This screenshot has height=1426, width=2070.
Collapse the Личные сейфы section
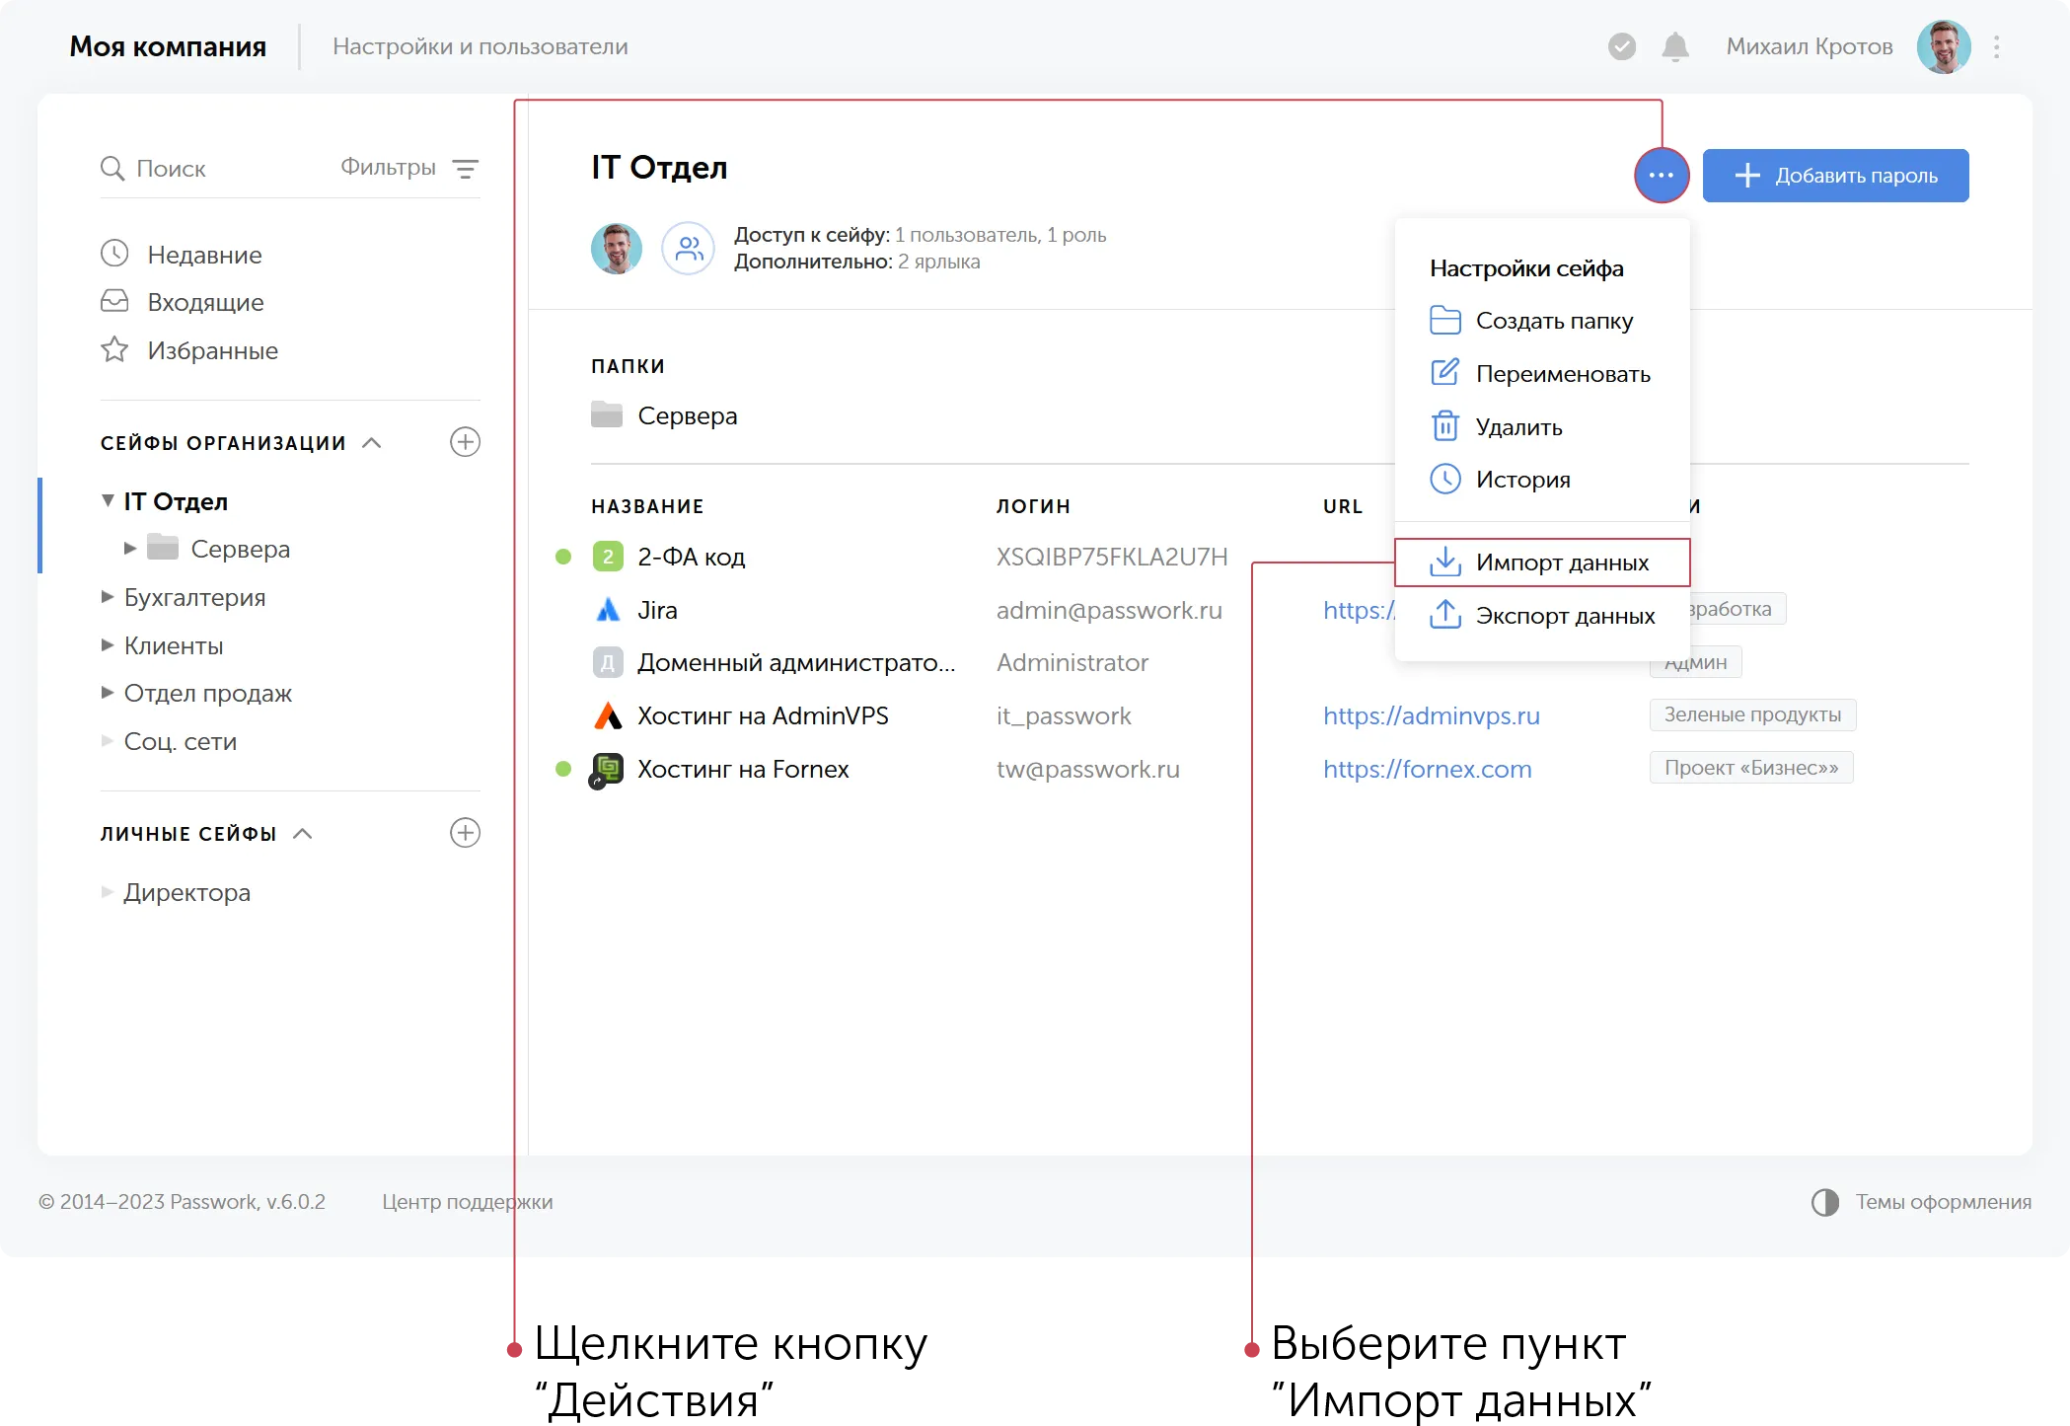point(303,834)
